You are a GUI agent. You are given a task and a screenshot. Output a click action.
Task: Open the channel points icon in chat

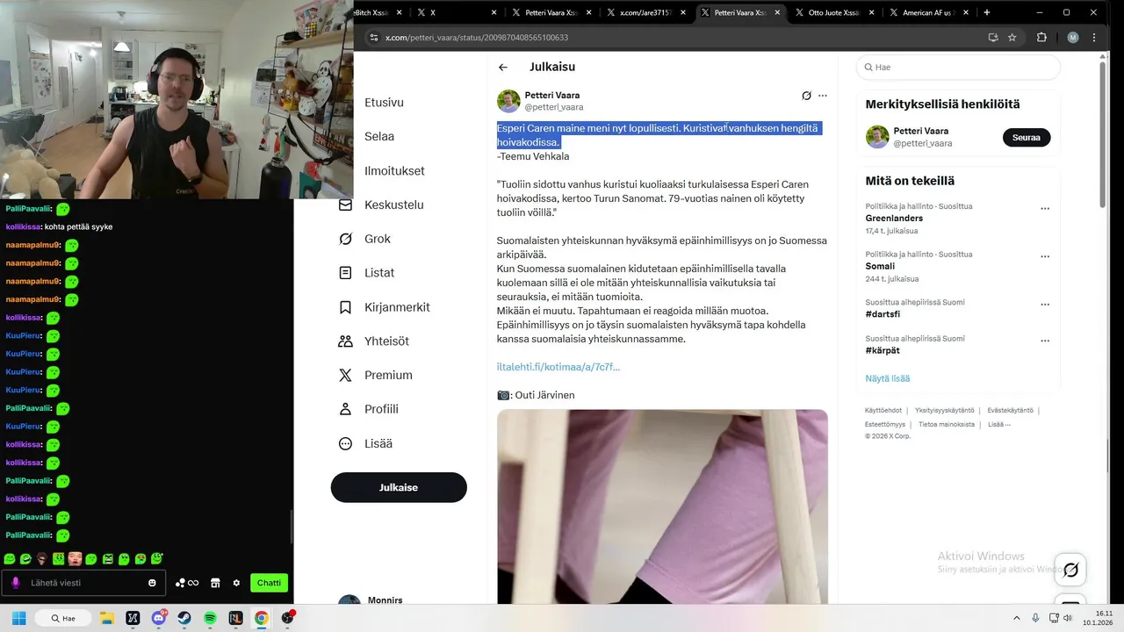(186, 583)
